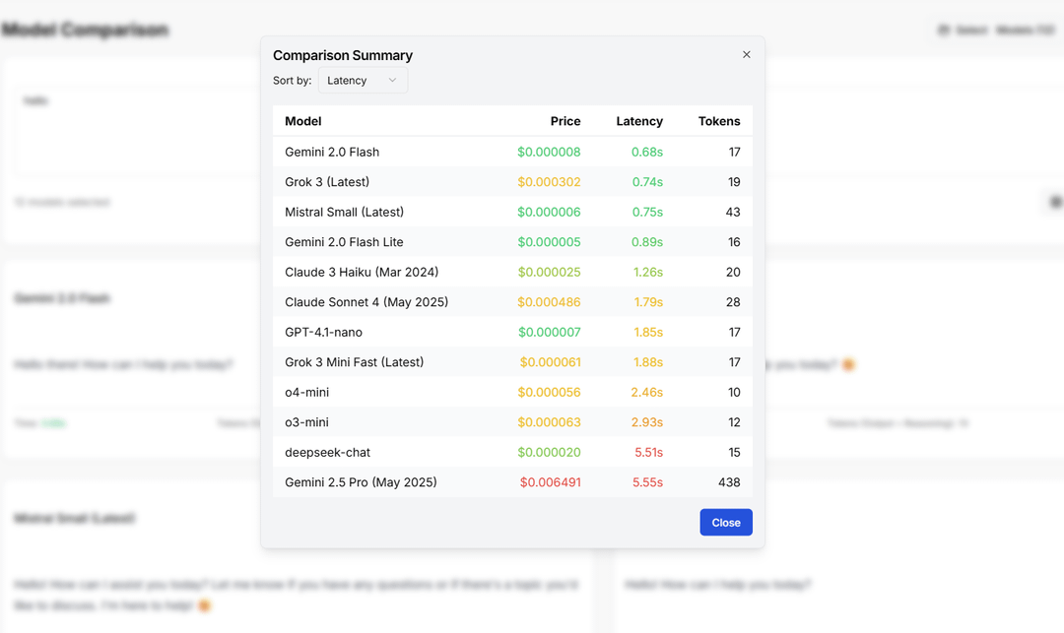Click the Price column header
This screenshot has width=1064, height=633.
tap(565, 121)
